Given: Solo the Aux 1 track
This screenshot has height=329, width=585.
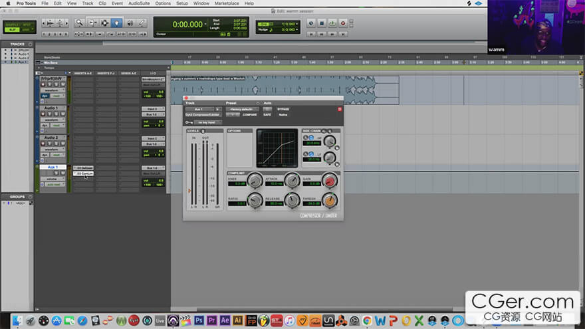Looking at the screenshot, I should (56, 173).
